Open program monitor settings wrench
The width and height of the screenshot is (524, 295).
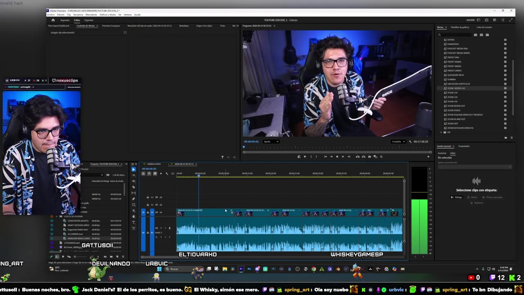point(410,142)
